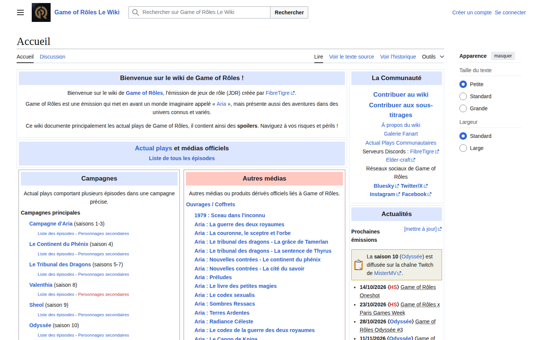544x340 pixels.
Task: Open Galerie Fanart page
Action: (x=401, y=134)
